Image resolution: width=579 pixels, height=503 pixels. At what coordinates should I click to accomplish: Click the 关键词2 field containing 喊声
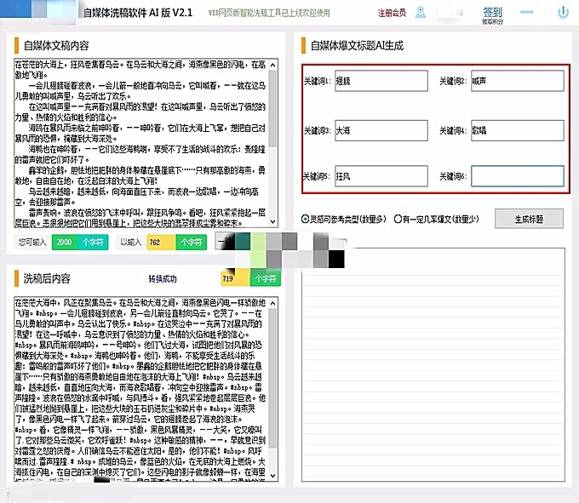pyautogui.click(x=518, y=81)
